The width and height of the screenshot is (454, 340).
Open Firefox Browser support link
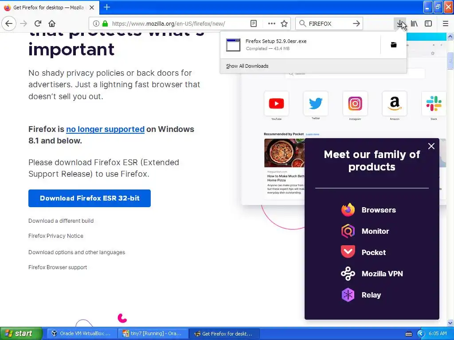pos(58,267)
